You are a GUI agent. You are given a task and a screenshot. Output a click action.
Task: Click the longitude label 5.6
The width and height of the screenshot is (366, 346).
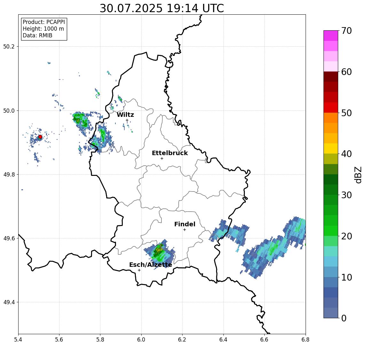[x=59, y=340]
